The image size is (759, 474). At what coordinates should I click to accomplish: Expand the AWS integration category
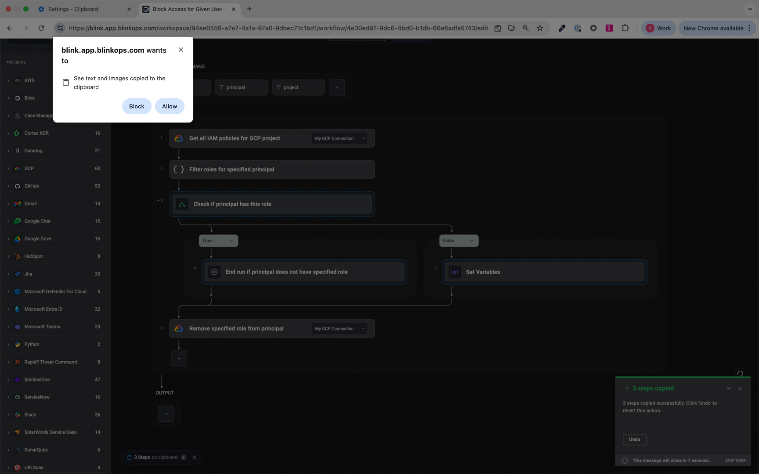click(x=8, y=80)
